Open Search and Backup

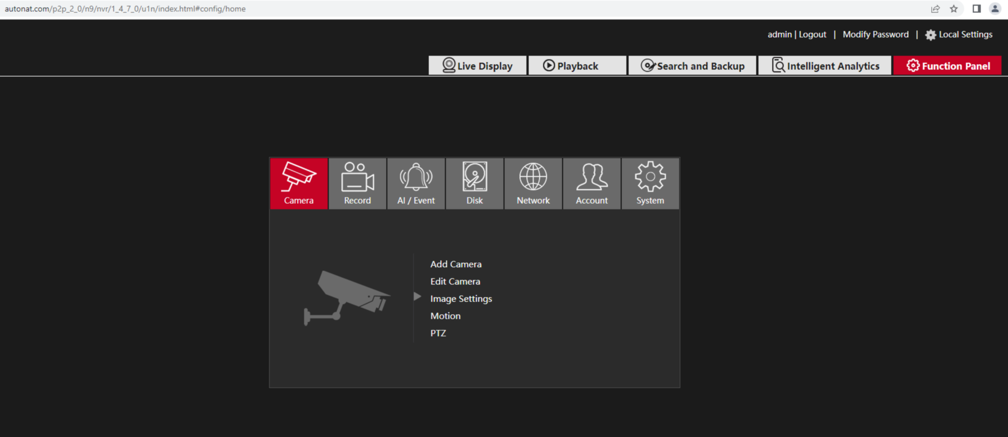[x=693, y=65]
